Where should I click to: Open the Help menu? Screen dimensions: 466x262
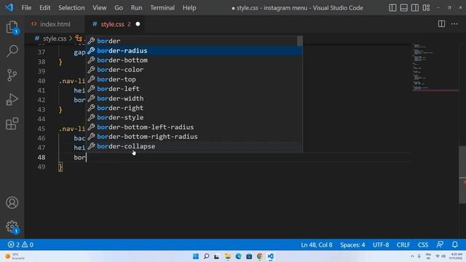(x=189, y=8)
